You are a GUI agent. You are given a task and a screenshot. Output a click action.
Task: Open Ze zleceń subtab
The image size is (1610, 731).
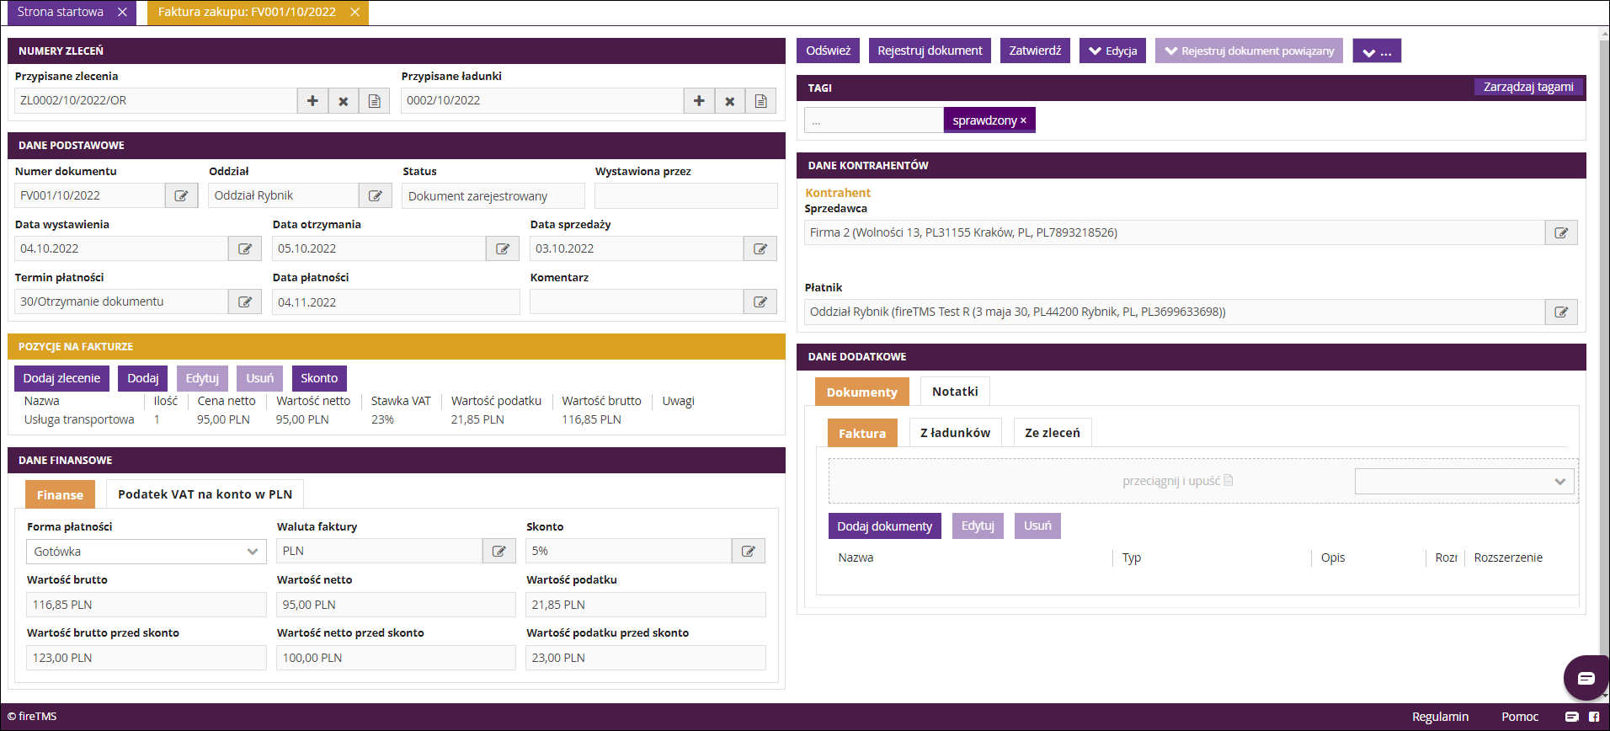1053,433
